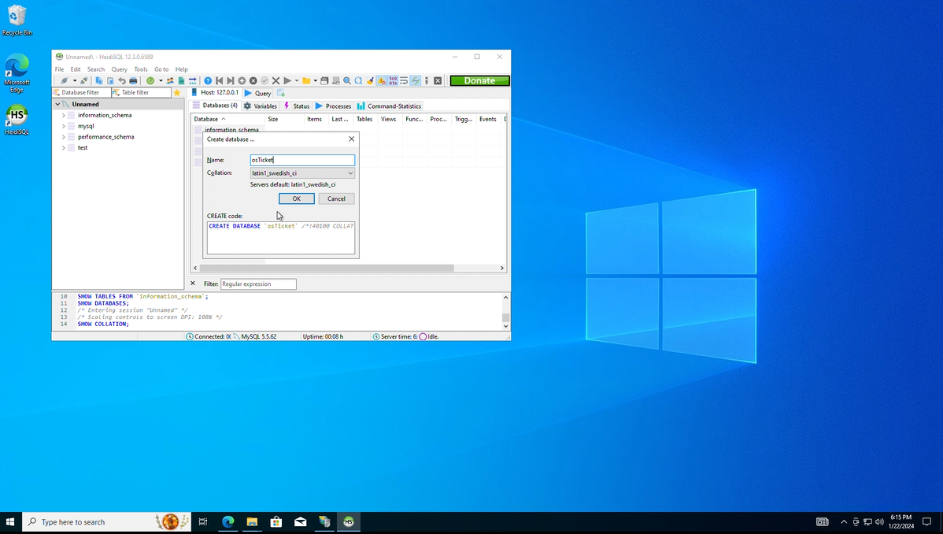Click the Help question mark toolbar icon
The width and height of the screenshot is (943, 534).
(208, 80)
